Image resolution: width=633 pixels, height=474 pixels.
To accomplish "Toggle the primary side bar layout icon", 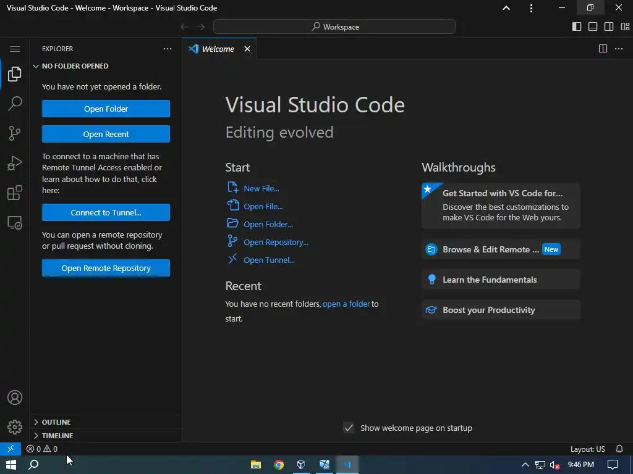I will click(577, 27).
